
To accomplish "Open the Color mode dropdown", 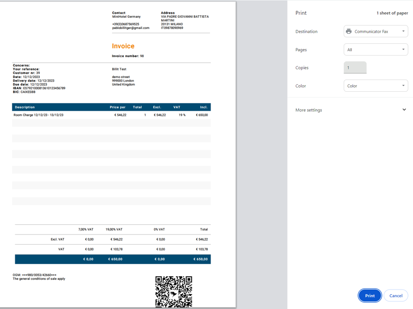I will pos(376,86).
